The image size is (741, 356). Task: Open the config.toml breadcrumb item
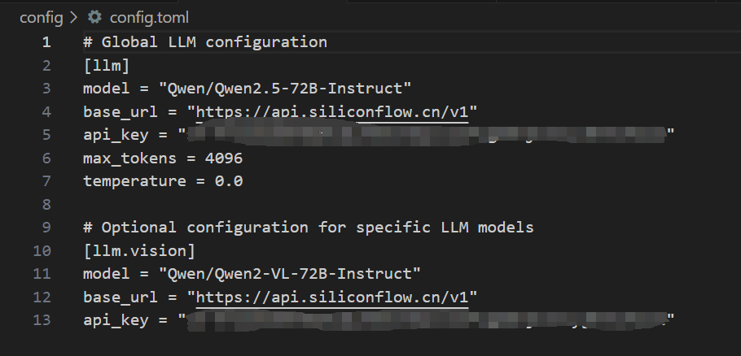[149, 16]
